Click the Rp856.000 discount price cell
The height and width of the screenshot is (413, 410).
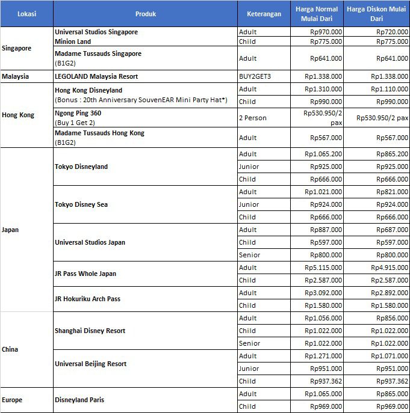[376, 318]
